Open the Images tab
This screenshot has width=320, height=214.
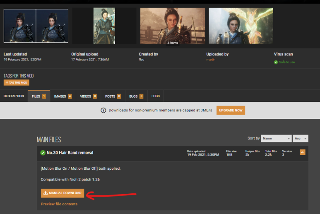coord(63,96)
